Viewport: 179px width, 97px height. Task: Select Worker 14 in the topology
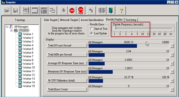click(x=29, y=82)
